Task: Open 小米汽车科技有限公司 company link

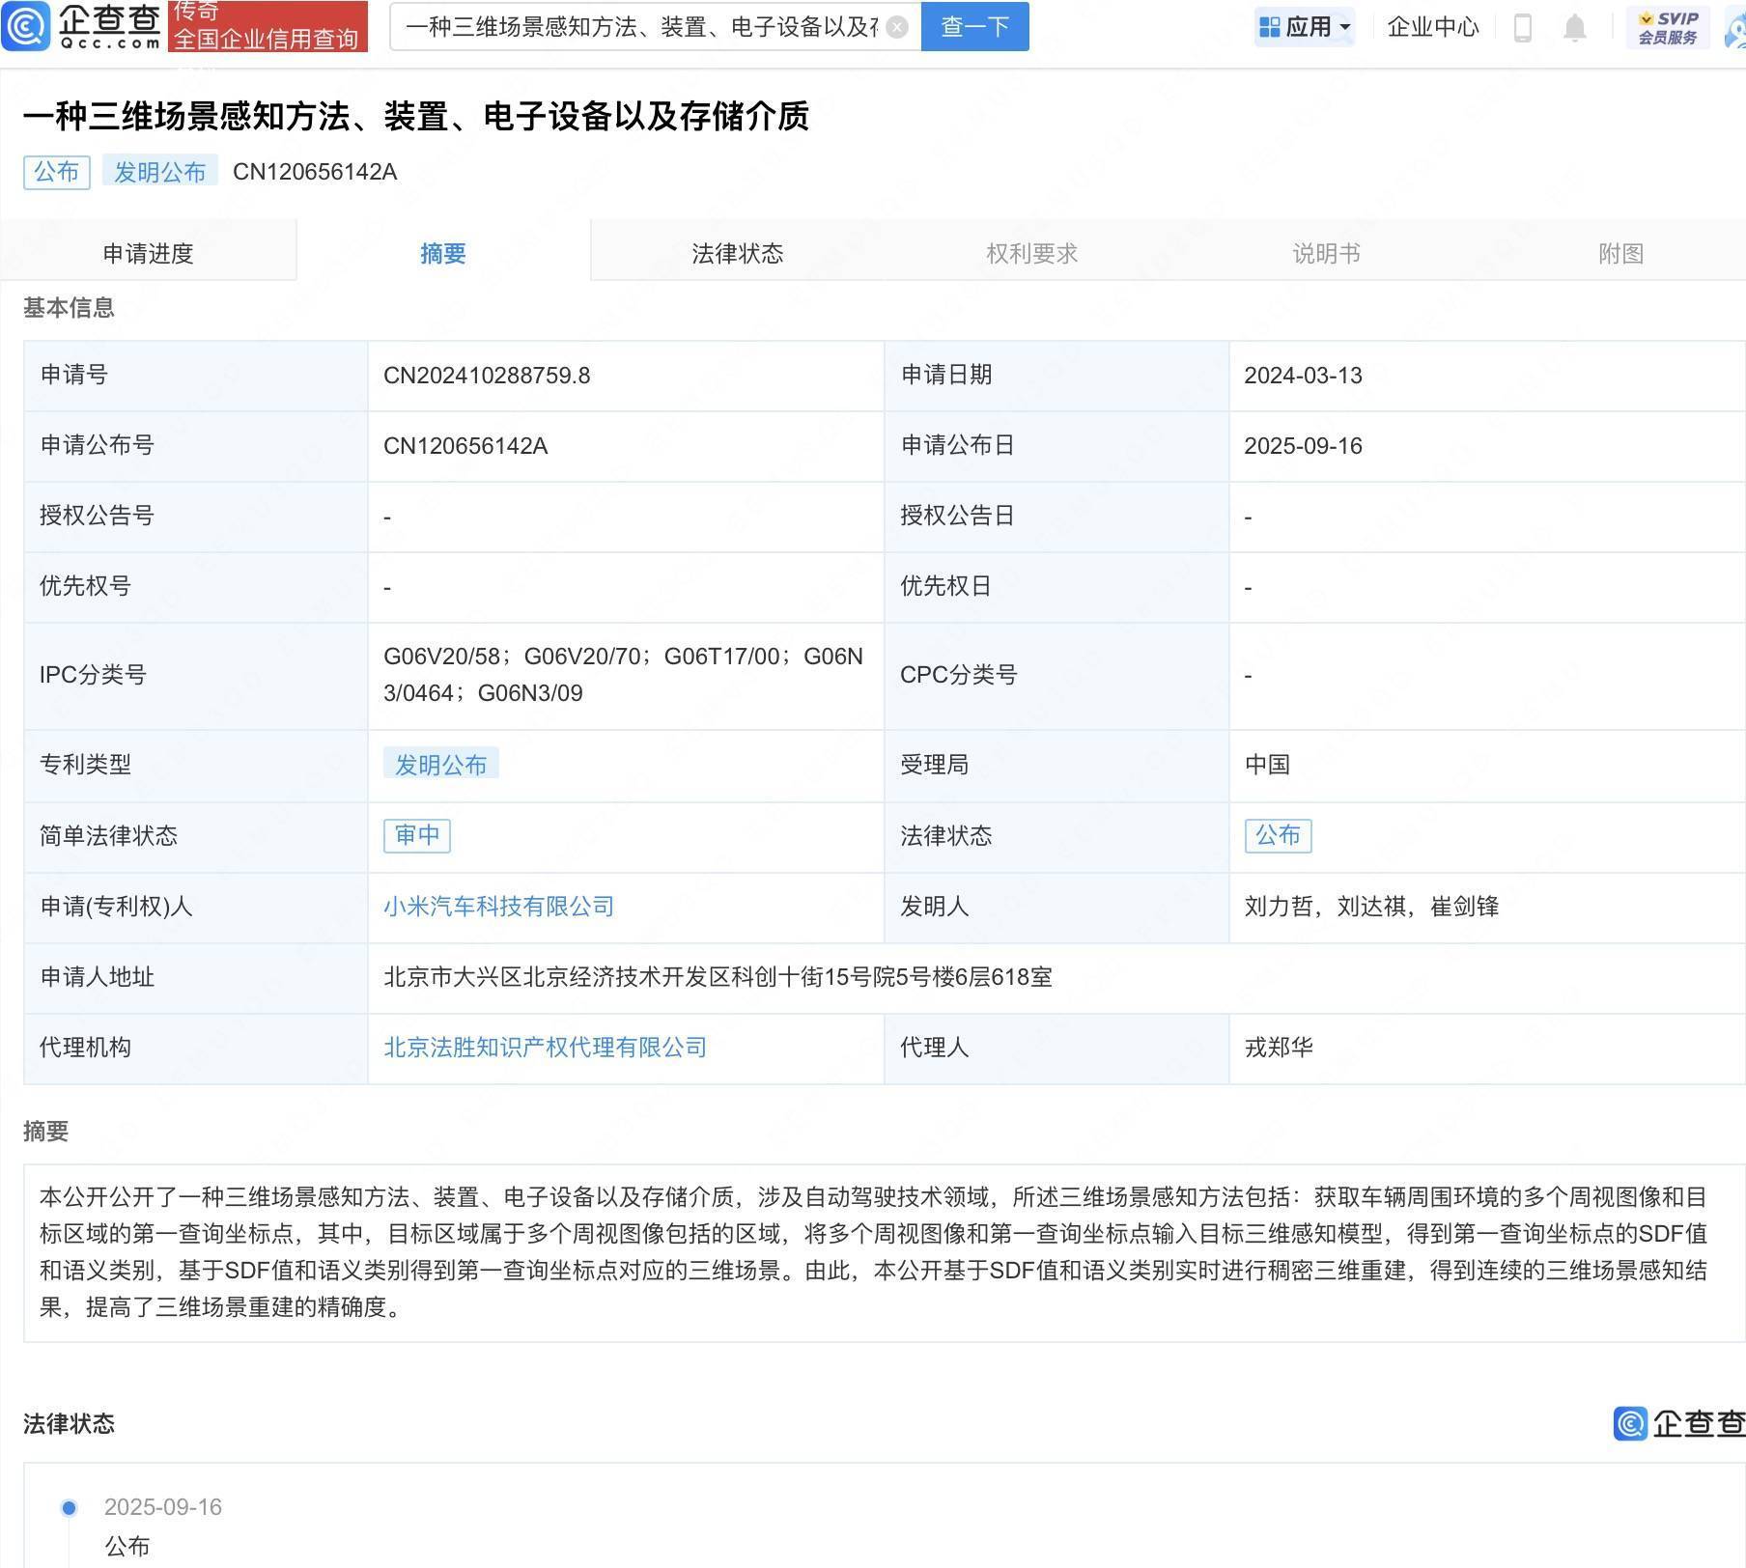Action: click(498, 906)
